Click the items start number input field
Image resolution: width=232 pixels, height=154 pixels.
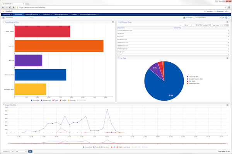coord(191,25)
